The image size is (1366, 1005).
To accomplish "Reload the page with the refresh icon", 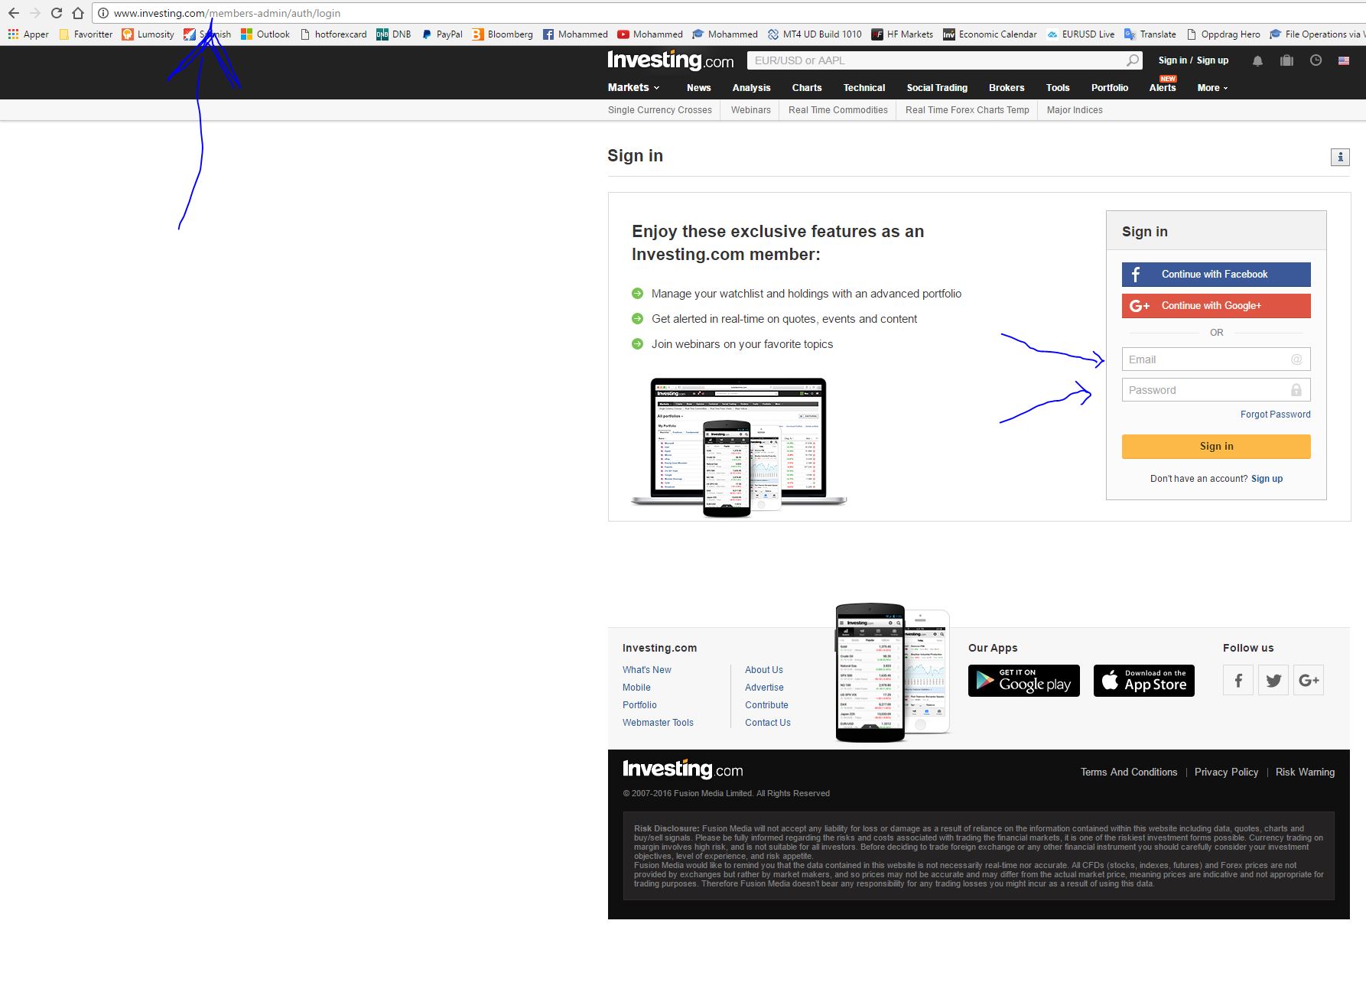I will (57, 13).
